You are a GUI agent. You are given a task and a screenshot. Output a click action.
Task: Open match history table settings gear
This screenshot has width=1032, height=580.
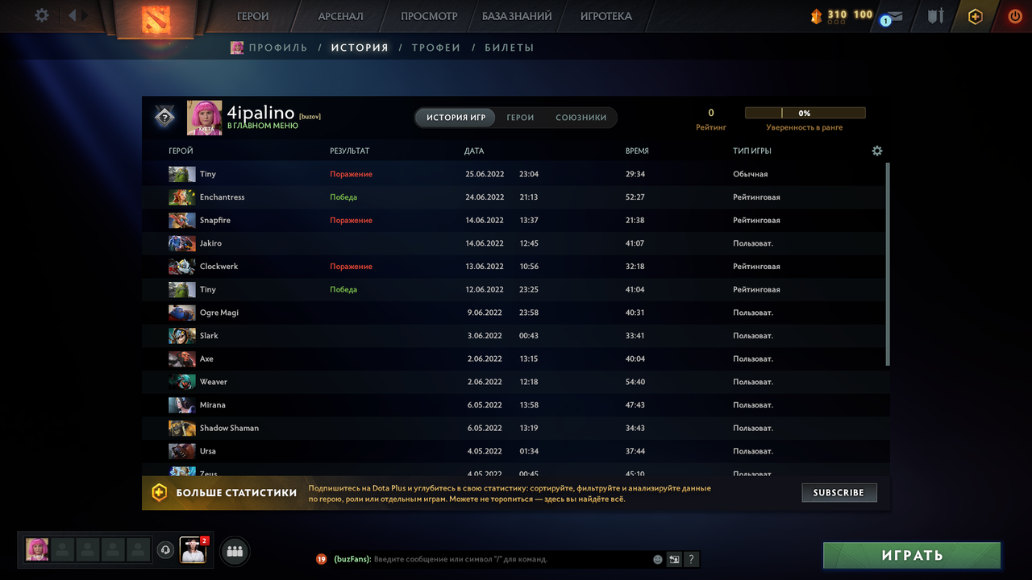coord(877,151)
